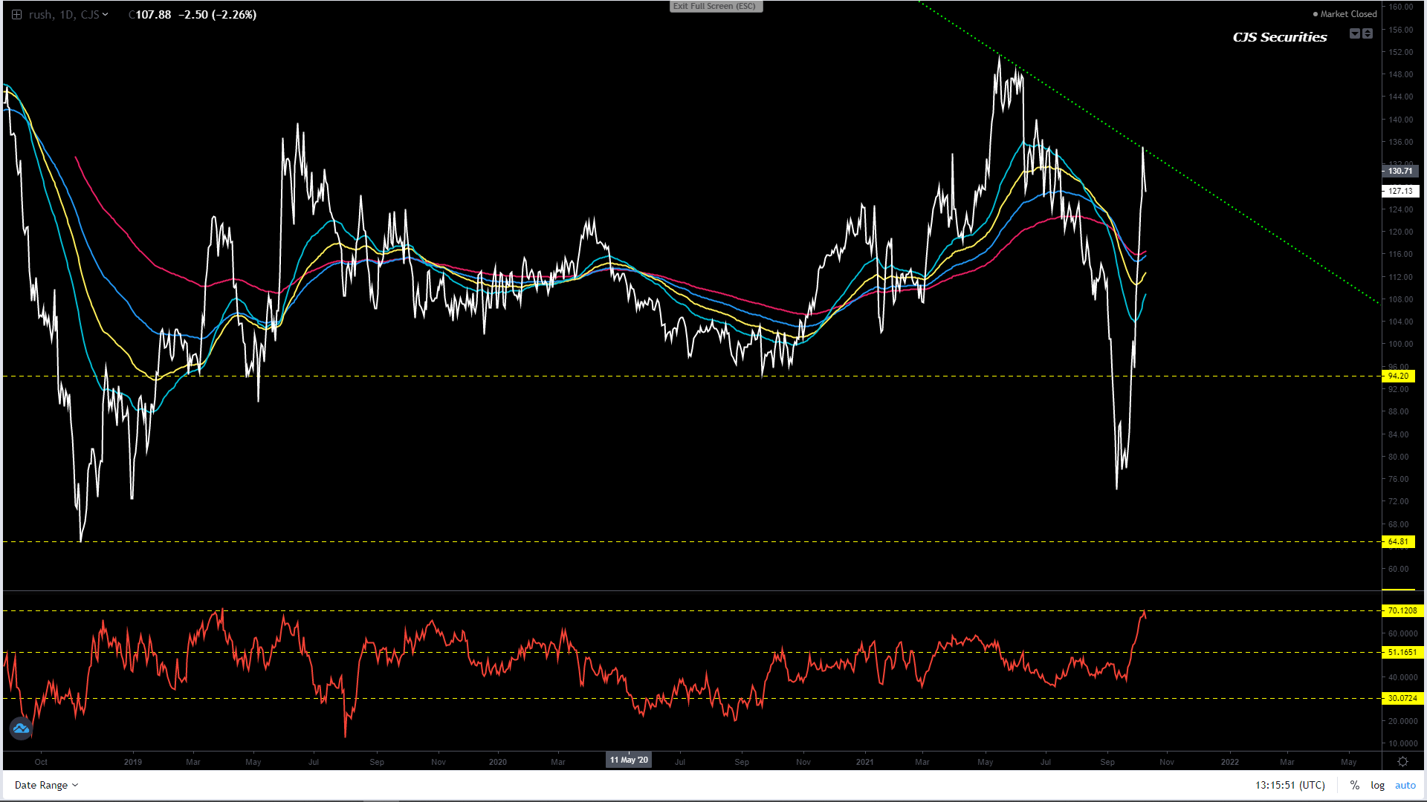
Task: Click the pane move up/down icon
Action: coord(1368,33)
